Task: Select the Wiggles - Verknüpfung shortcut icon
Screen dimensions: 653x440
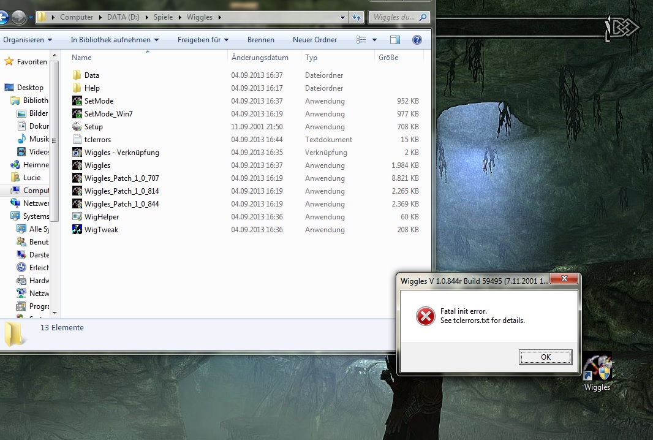Action: pyautogui.click(x=77, y=153)
